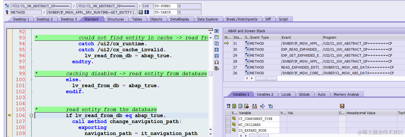Click the method icon on stack row 28
The image size is (405, 137).
[247, 61]
